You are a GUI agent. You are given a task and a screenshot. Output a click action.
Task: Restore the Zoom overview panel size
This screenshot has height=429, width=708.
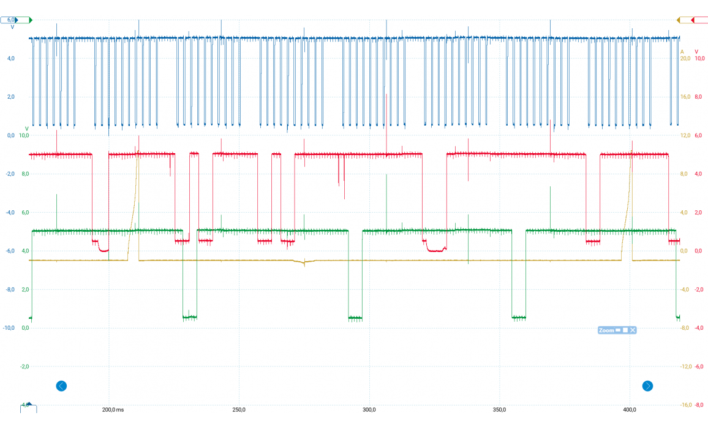(x=625, y=330)
